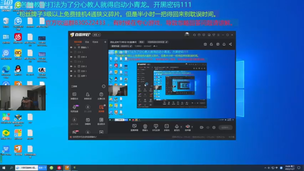Open customer service headset icon

[x=194, y=35]
